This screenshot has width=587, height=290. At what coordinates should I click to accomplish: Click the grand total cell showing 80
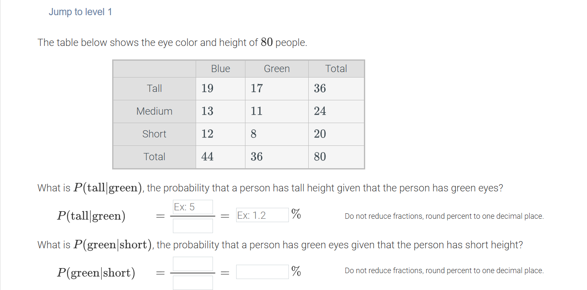point(320,156)
